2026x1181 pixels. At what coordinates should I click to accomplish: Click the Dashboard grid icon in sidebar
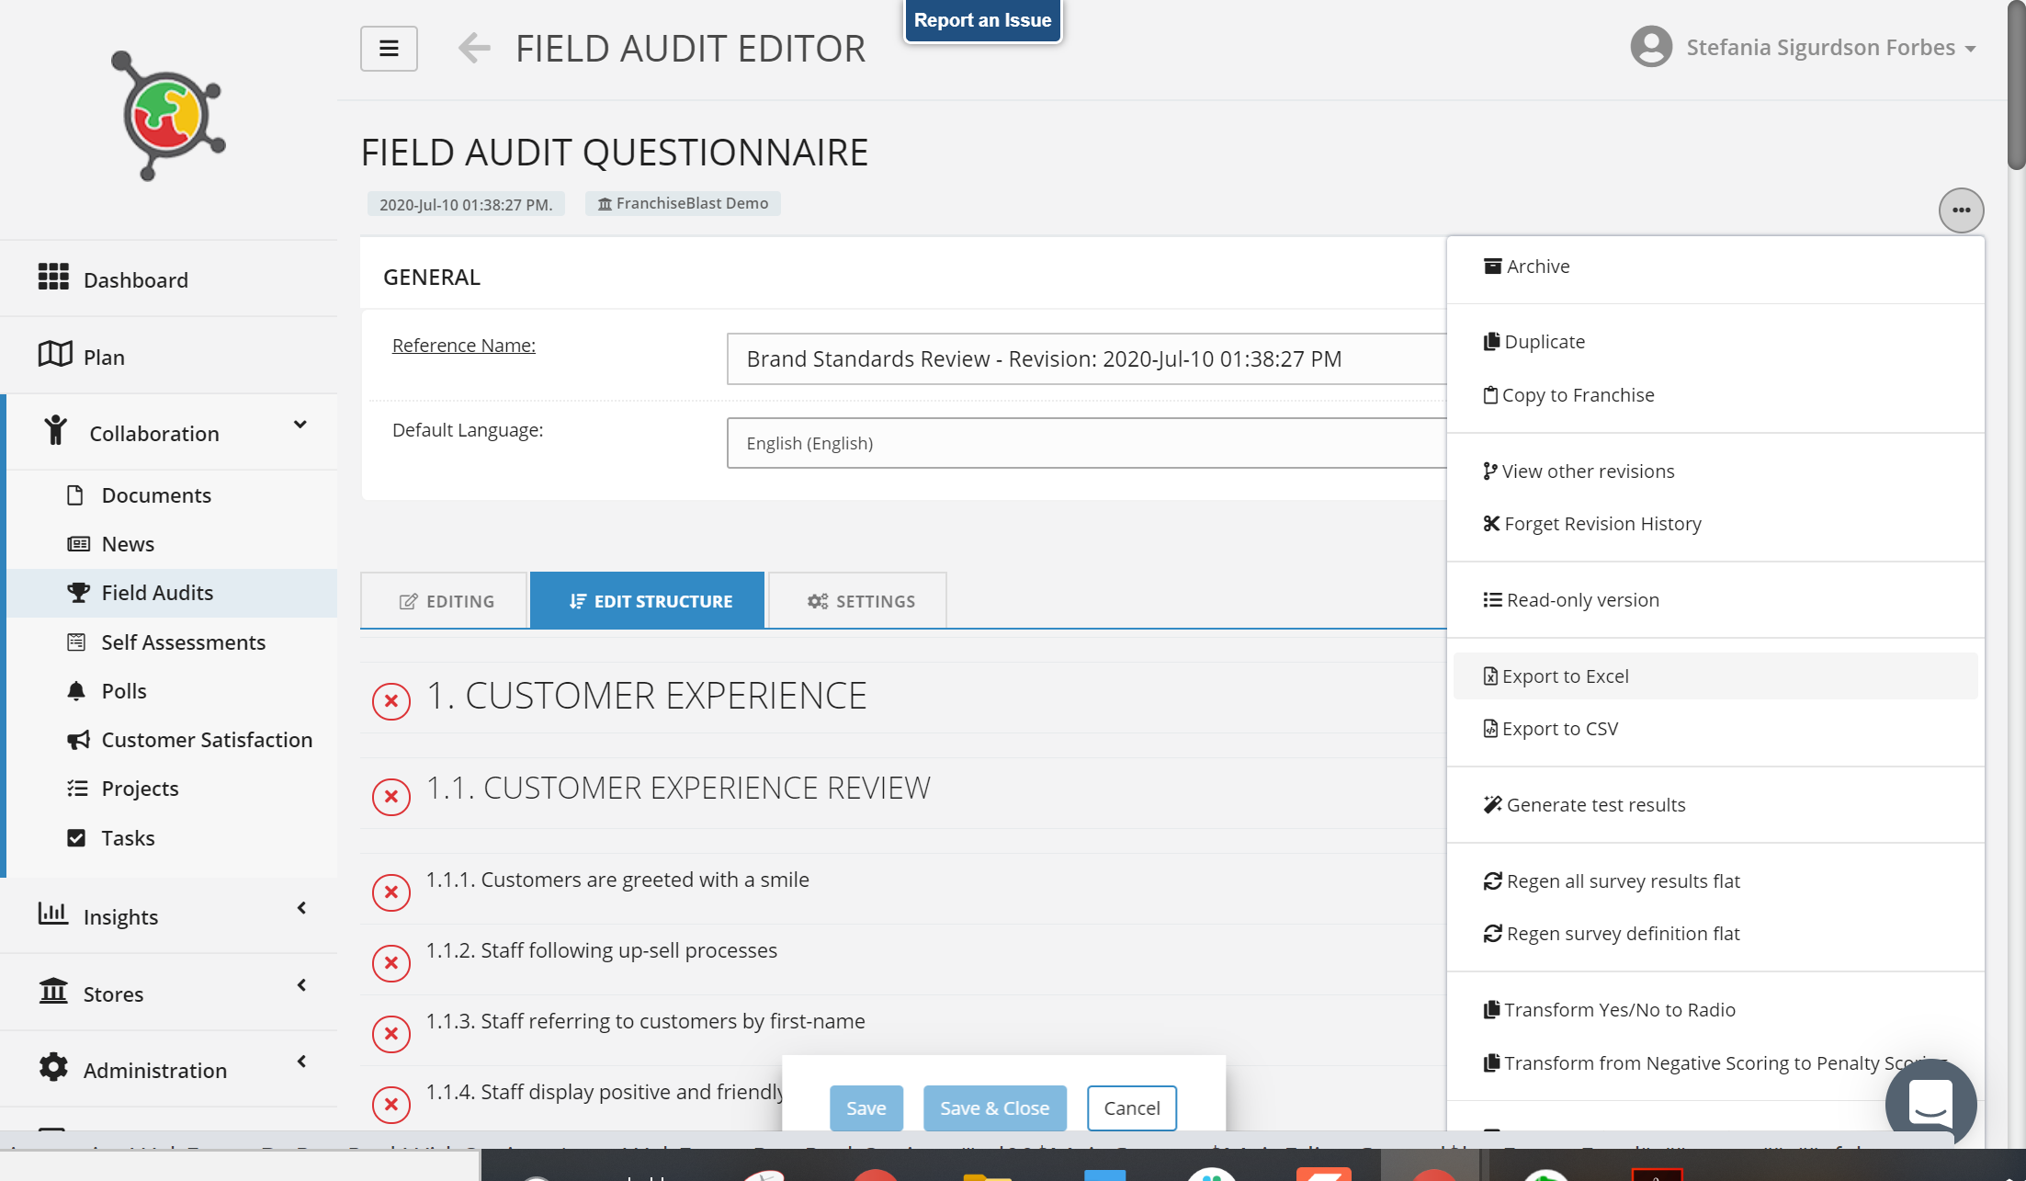53,277
